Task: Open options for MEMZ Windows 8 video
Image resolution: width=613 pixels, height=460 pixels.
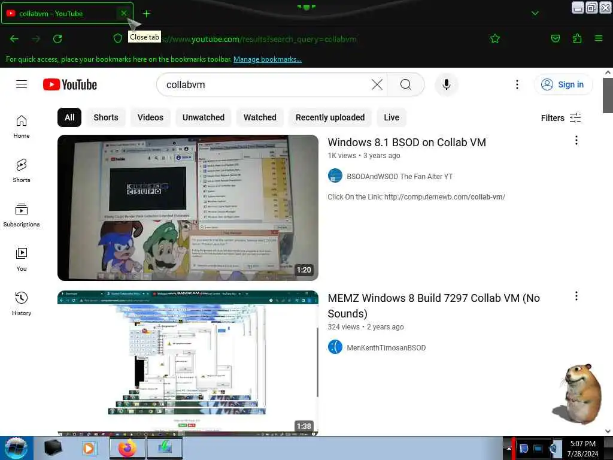Action: pos(576,296)
